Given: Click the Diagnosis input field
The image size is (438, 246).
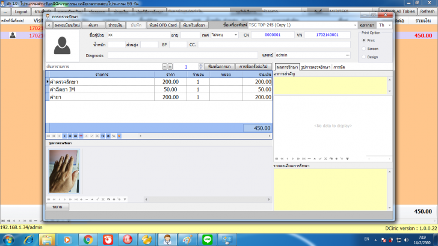Looking at the screenshot, I should [183, 55].
